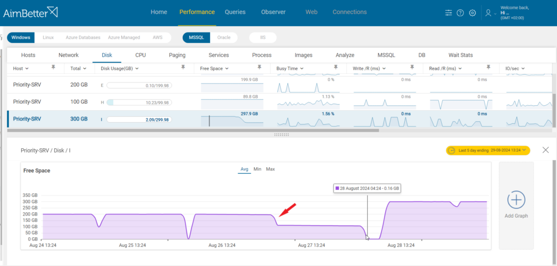Switch to the Wait Stats tab

click(x=460, y=55)
